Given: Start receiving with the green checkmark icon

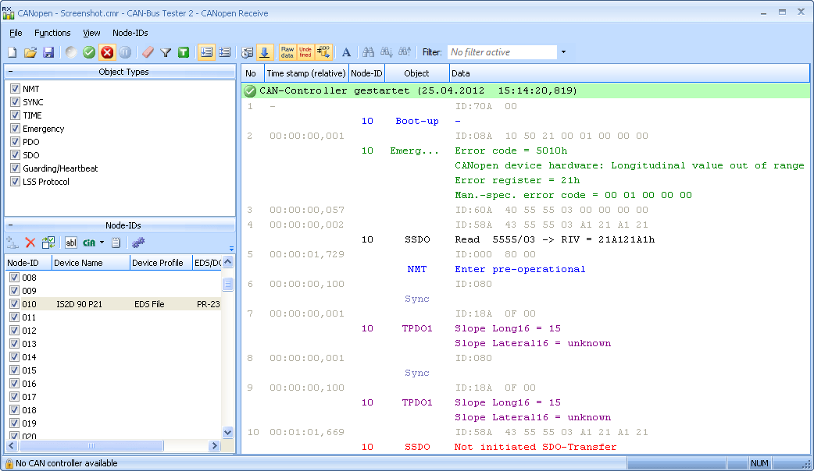Looking at the screenshot, I should (89, 52).
